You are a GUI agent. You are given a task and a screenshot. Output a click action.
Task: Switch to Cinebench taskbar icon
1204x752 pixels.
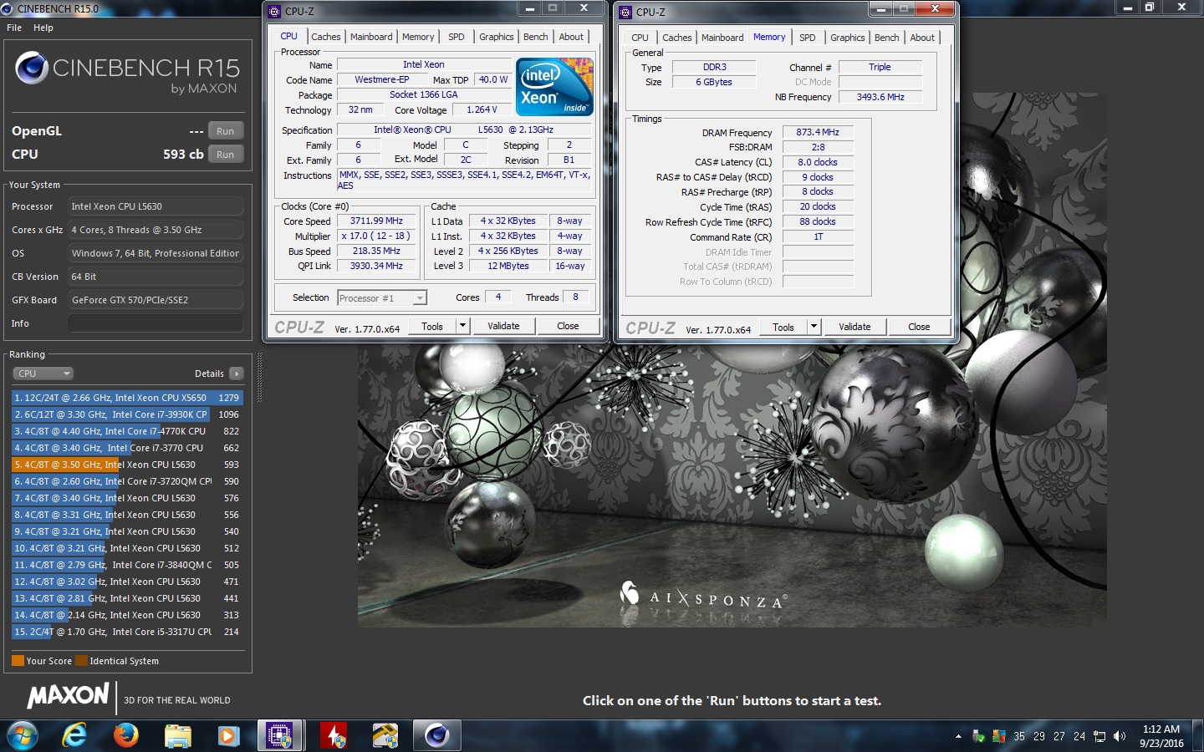coord(437,735)
